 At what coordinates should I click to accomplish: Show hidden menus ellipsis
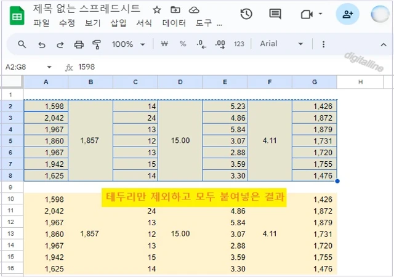219,25
